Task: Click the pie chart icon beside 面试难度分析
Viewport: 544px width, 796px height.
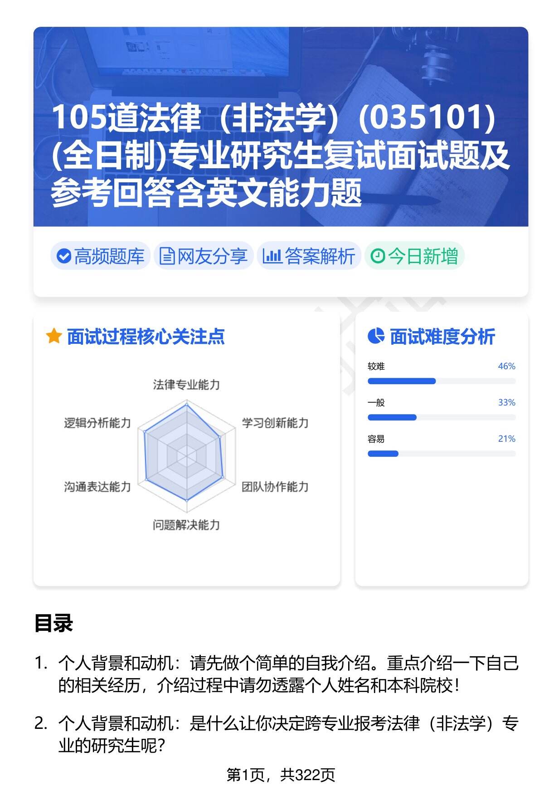Action: click(376, 337)
